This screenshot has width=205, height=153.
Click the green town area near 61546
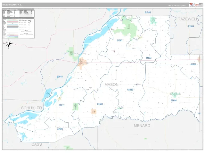tap(153, 20)
